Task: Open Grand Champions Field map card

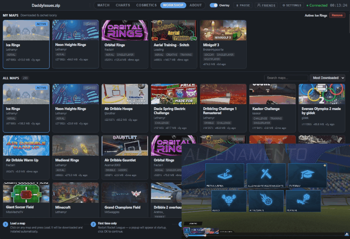Action: (x=125, y=200)
